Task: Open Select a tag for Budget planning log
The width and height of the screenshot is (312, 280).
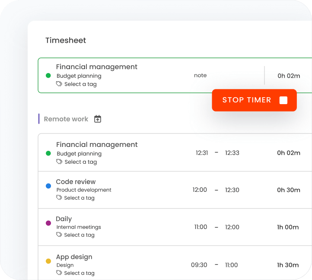Action: [80, 162]
